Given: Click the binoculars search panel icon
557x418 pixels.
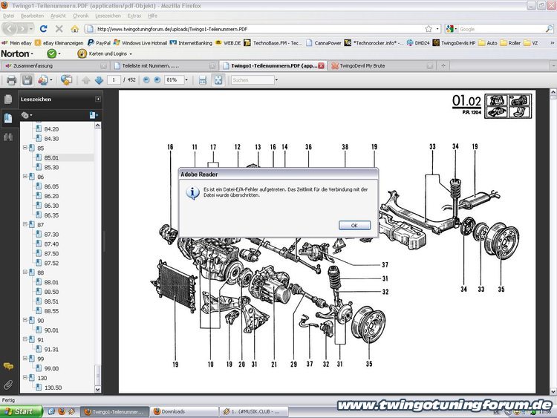Looking at the screenshot, I should coord(8,137).
